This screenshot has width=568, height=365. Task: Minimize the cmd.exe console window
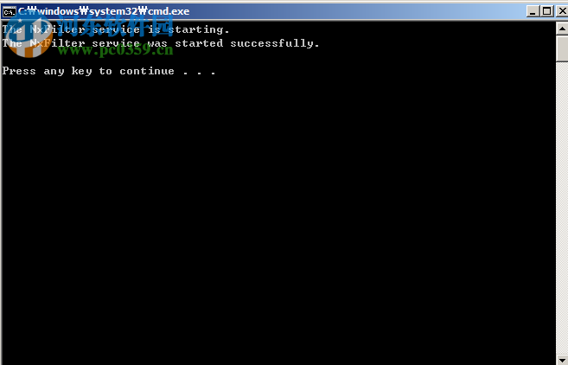(533, 11)
